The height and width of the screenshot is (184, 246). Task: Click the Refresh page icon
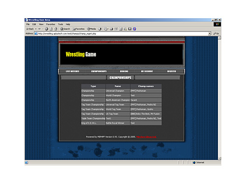51,29
